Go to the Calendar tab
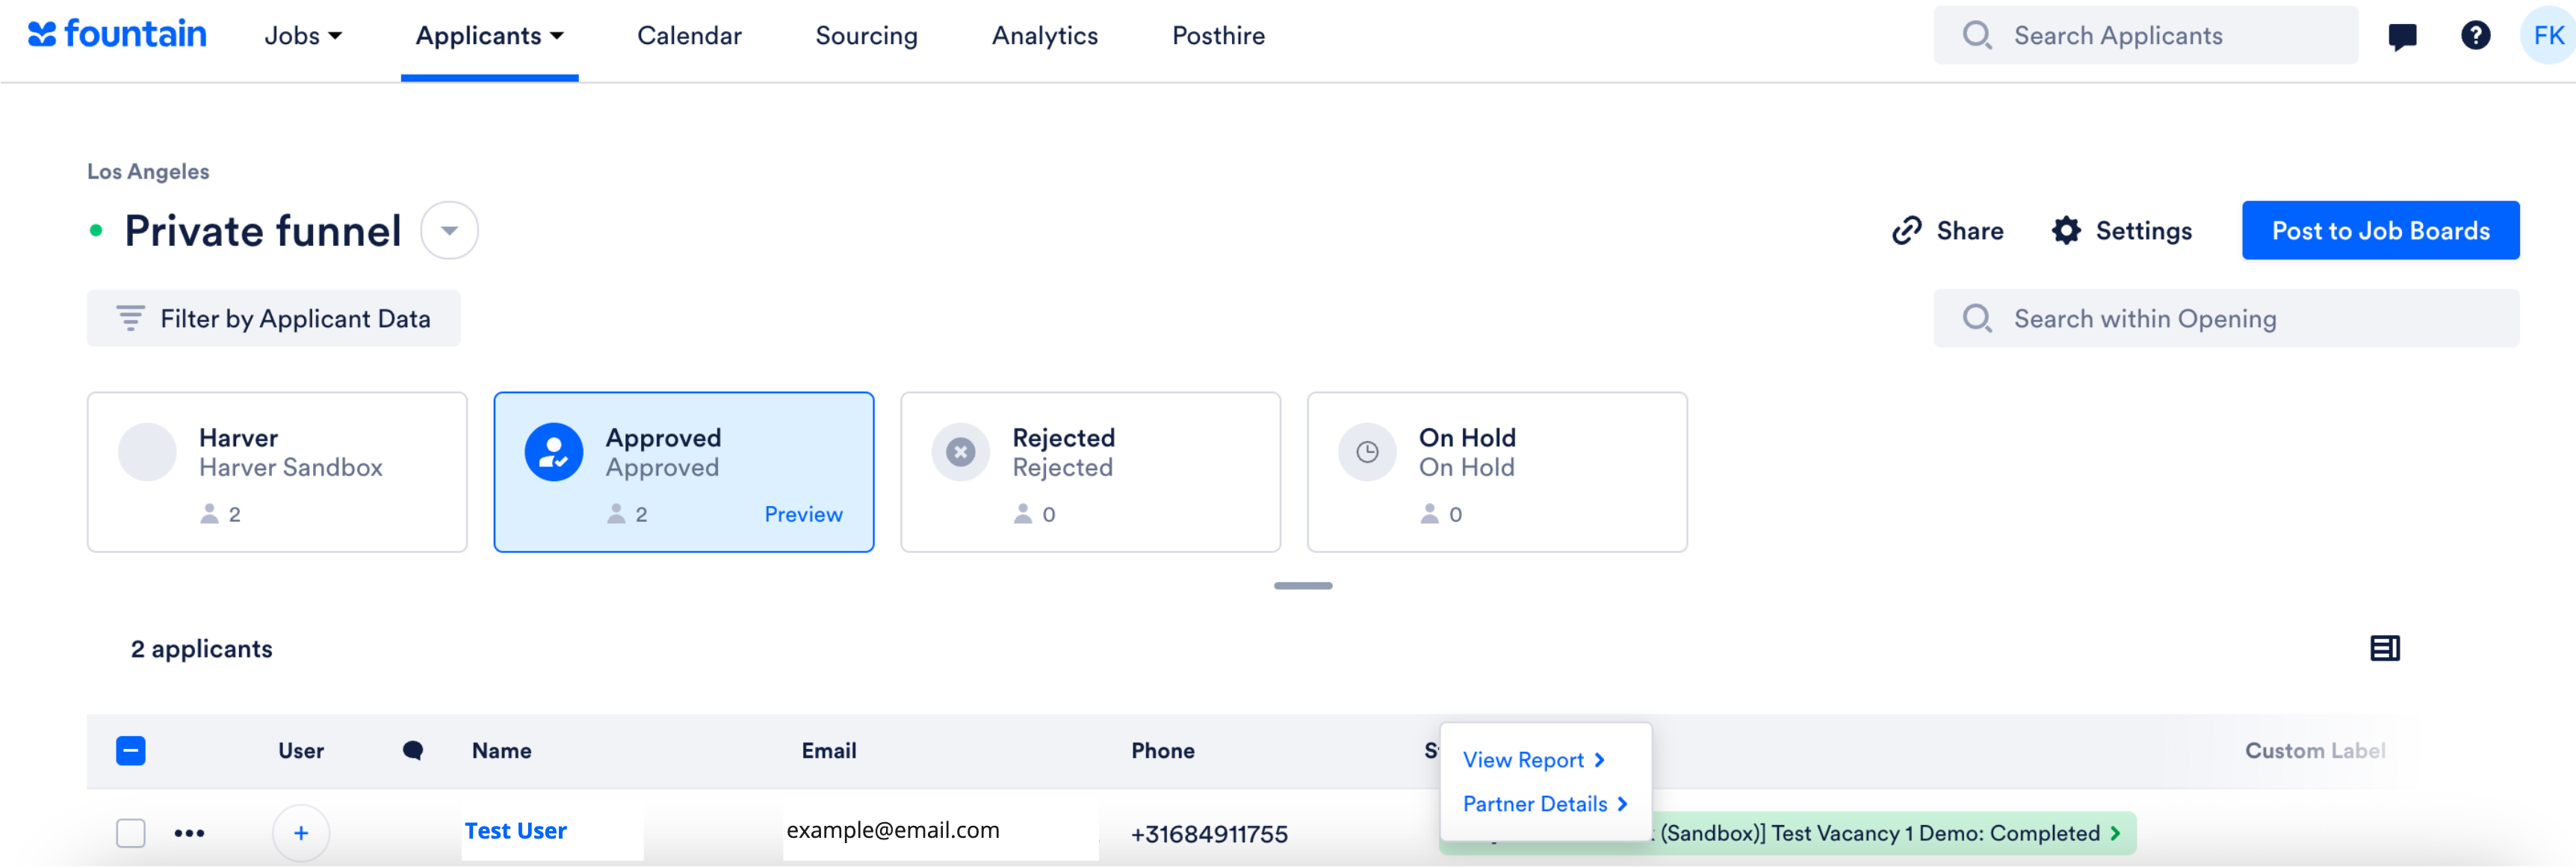The height and width of the screenshot is (867, 2576). pos(689,36)
